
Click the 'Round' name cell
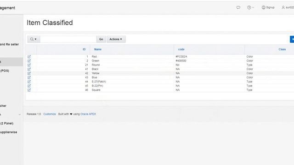click(x=96, y=65)
